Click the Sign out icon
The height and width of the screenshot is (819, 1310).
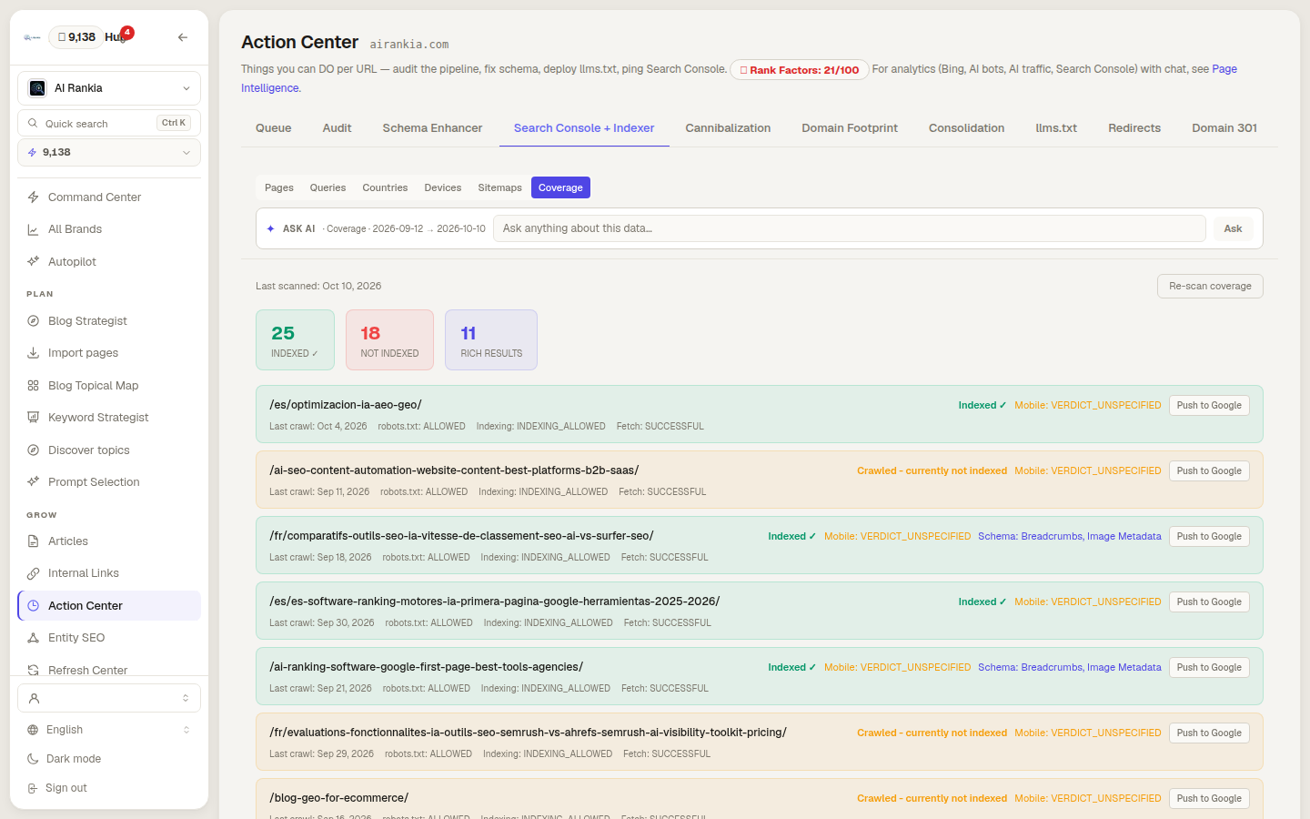(x=33, y=788)
